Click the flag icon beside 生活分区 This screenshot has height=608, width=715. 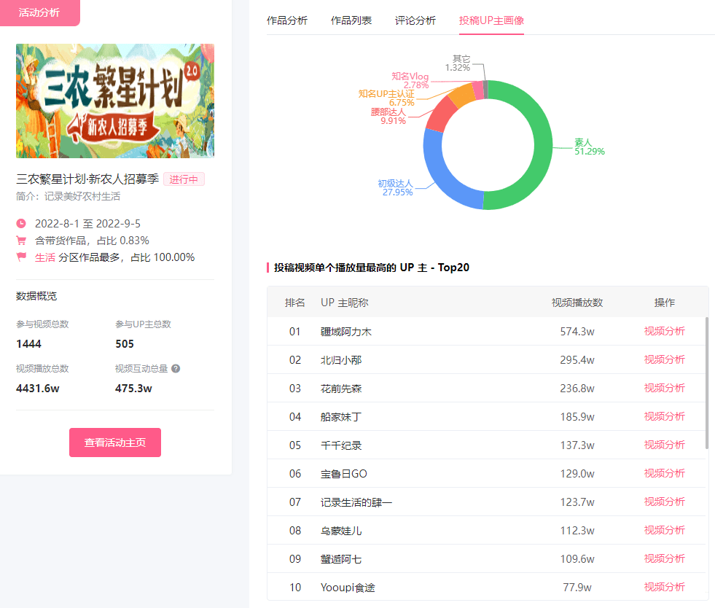pyautogui.click(x=21, y=257)
